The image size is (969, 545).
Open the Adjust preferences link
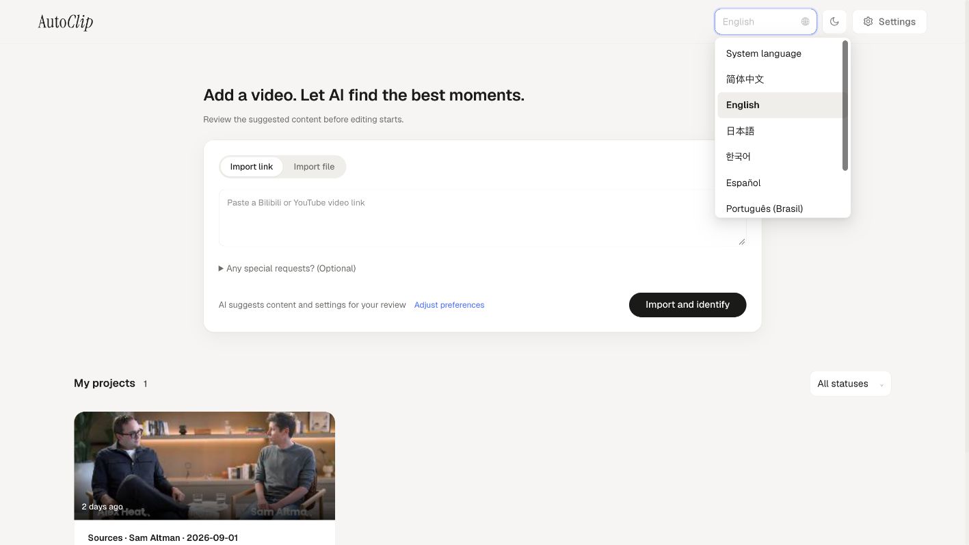(449, 305)
